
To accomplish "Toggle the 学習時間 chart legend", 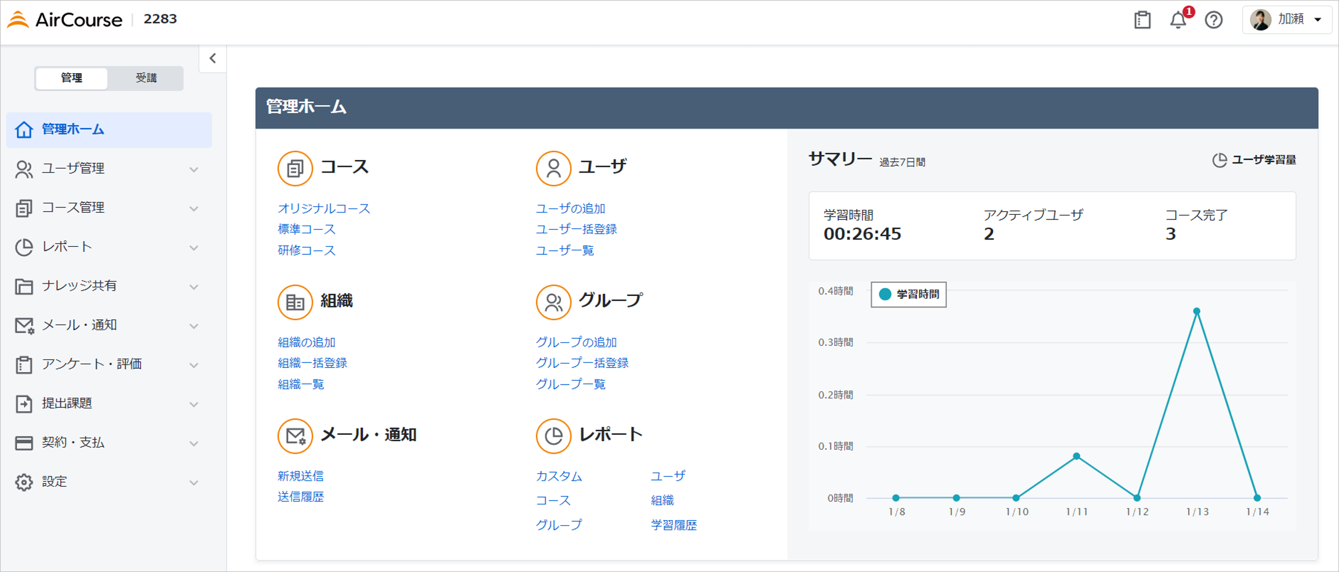I will [x=908, y=294].
